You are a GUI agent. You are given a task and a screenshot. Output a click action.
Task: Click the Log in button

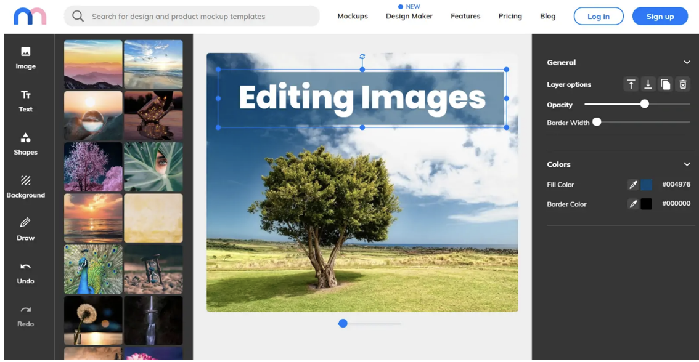599,17
